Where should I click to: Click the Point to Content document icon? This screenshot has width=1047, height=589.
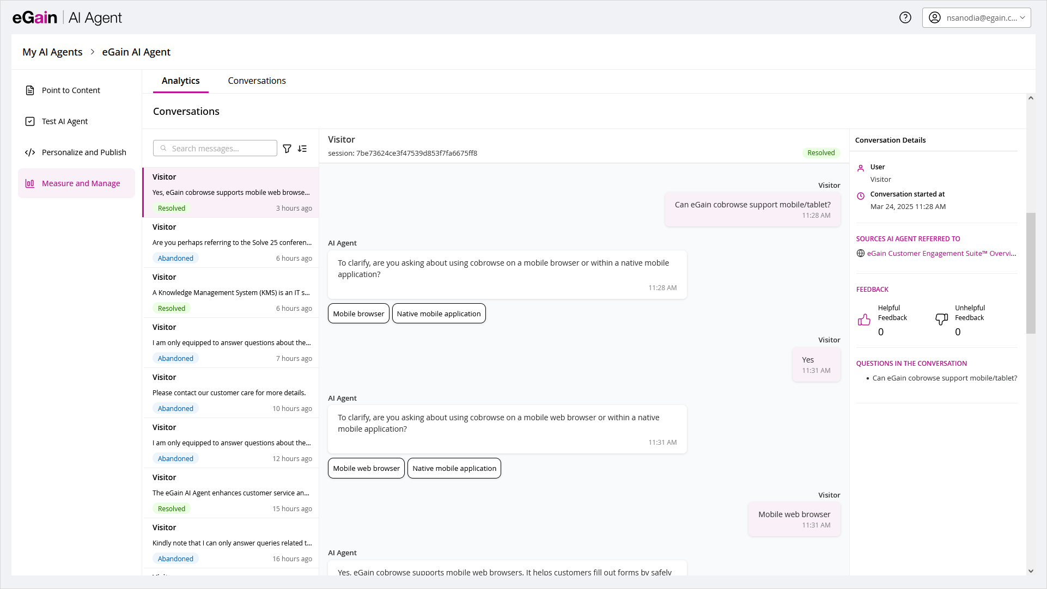(30, 90)
